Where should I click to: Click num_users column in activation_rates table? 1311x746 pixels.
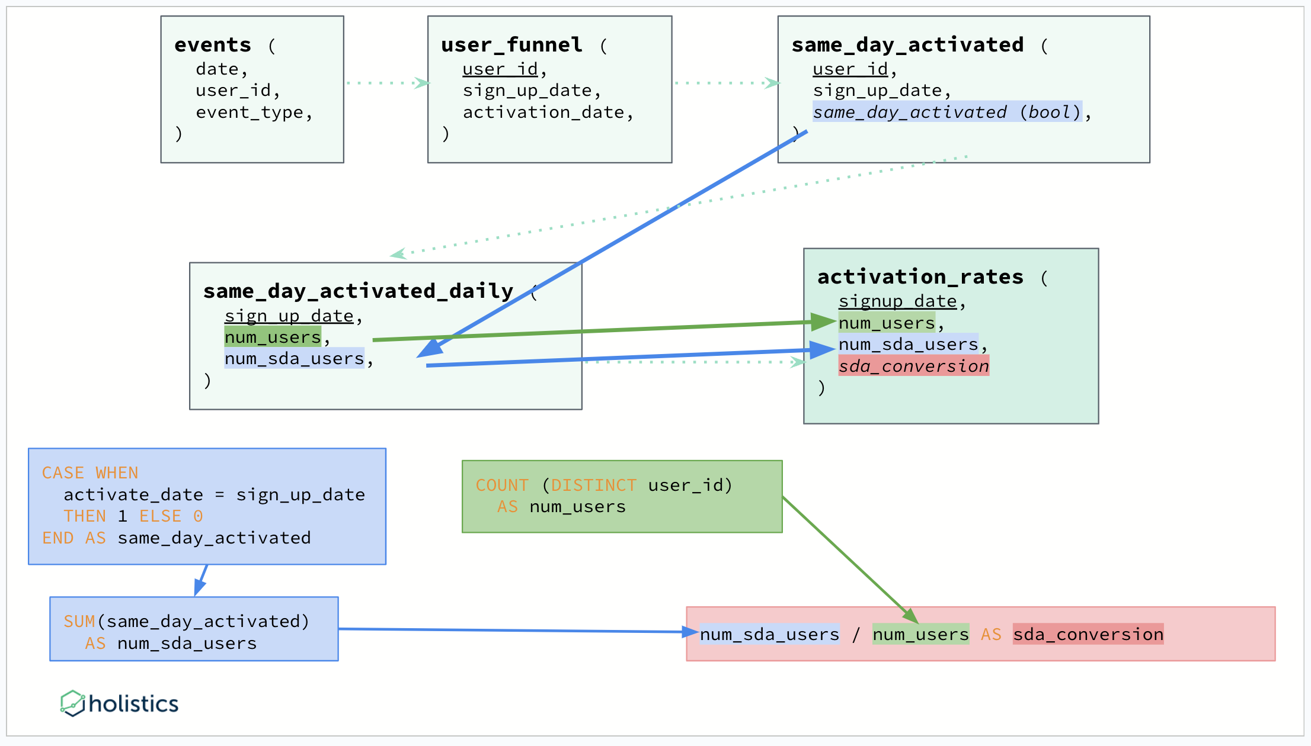pos(886,323)
